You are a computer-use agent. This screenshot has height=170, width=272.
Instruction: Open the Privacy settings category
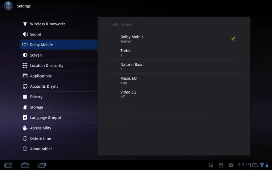[36, 97]
